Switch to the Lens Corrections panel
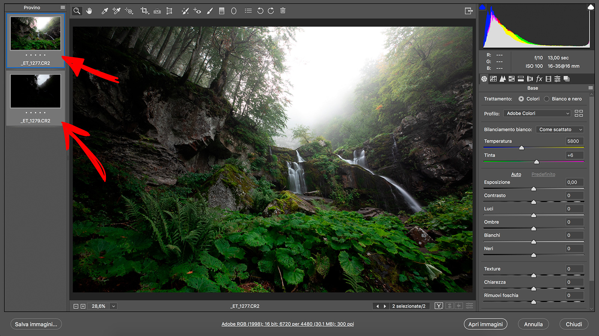The height and width of the screenshot is (336, 599). point(530,79)
